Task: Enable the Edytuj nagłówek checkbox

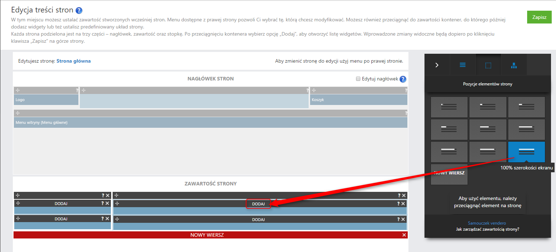Action: [x=358, y=79]
